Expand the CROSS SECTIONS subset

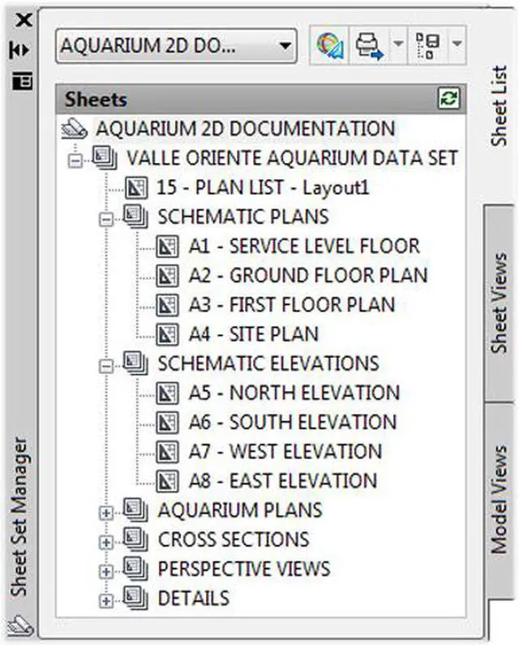[105, 541]
